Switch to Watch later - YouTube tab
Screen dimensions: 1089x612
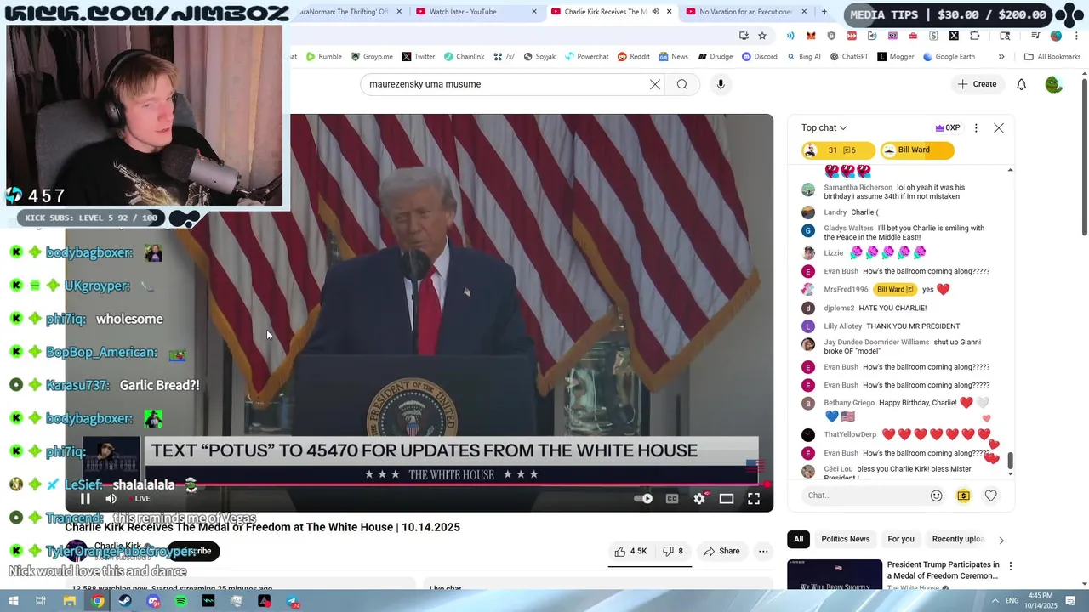(476, 12)
